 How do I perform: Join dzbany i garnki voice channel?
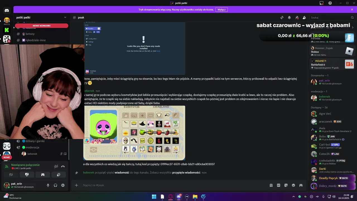pos(42,141)
